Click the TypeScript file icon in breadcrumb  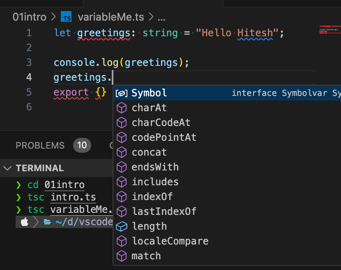point(66,17)
